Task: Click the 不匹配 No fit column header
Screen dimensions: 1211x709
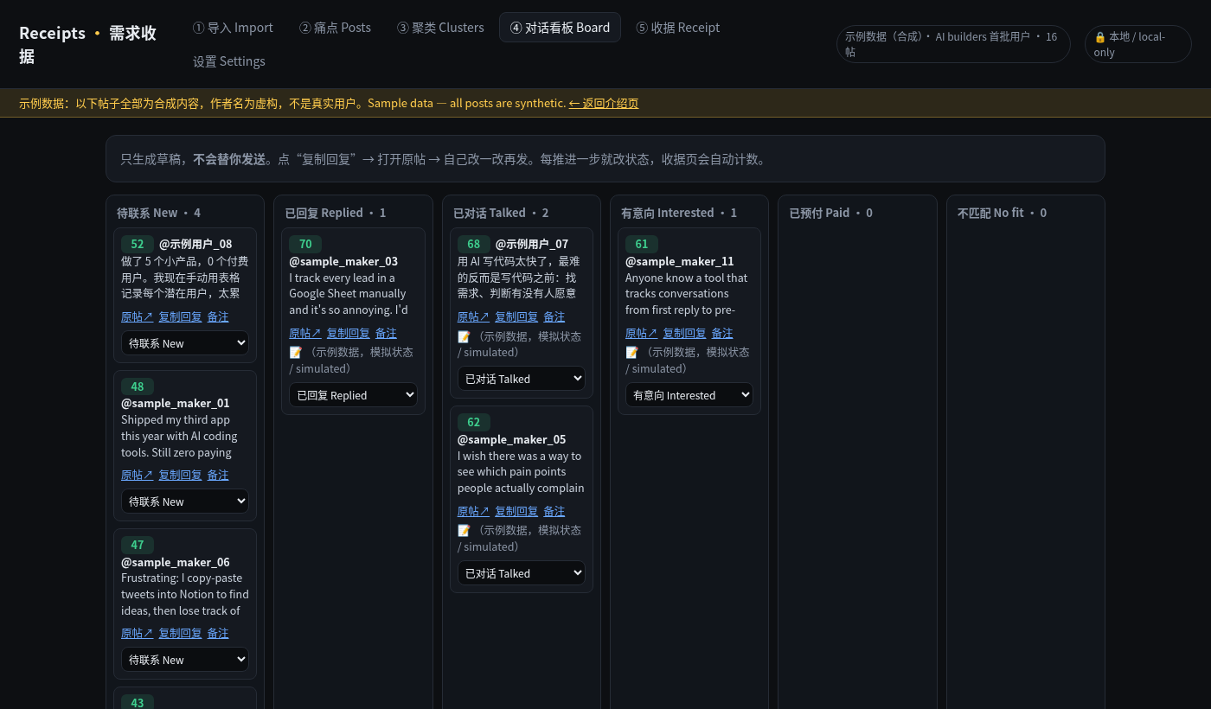Action: 1002,213
